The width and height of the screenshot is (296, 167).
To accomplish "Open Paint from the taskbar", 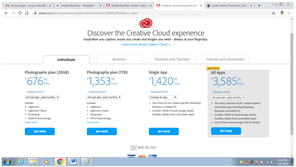I will point(87,162).
